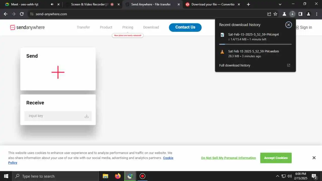This screenshot has height=181, width=322.
Task: Open the Transfer menu item
Action: coord(83,27)
